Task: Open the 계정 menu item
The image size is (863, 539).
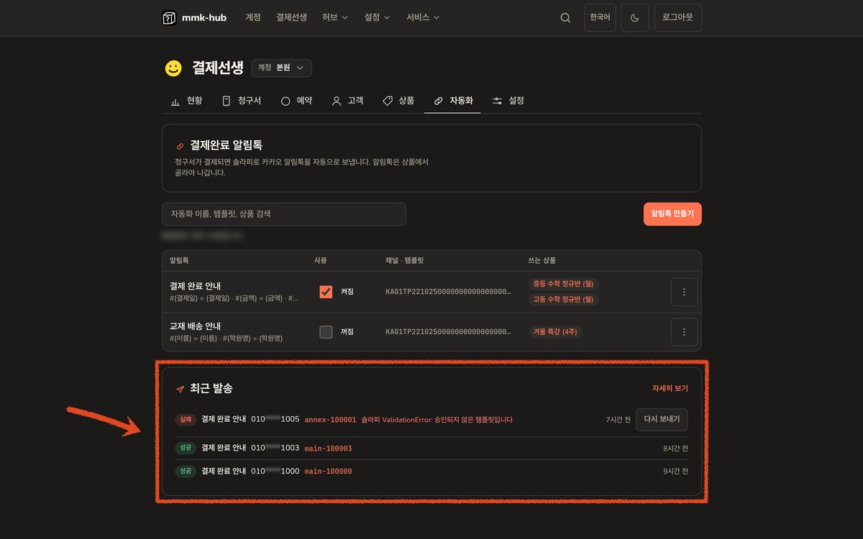Action: (253, 17)
